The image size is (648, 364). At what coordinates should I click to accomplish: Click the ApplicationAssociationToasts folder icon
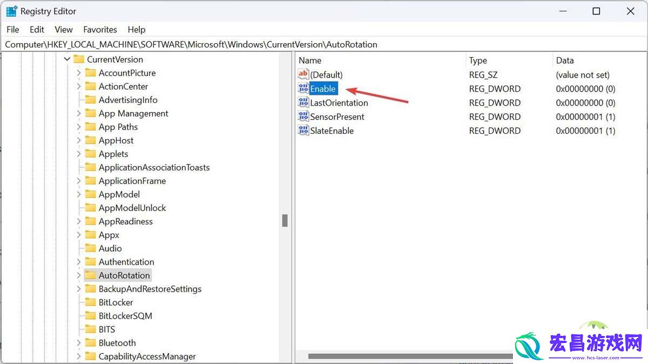(x=90, y=167)
